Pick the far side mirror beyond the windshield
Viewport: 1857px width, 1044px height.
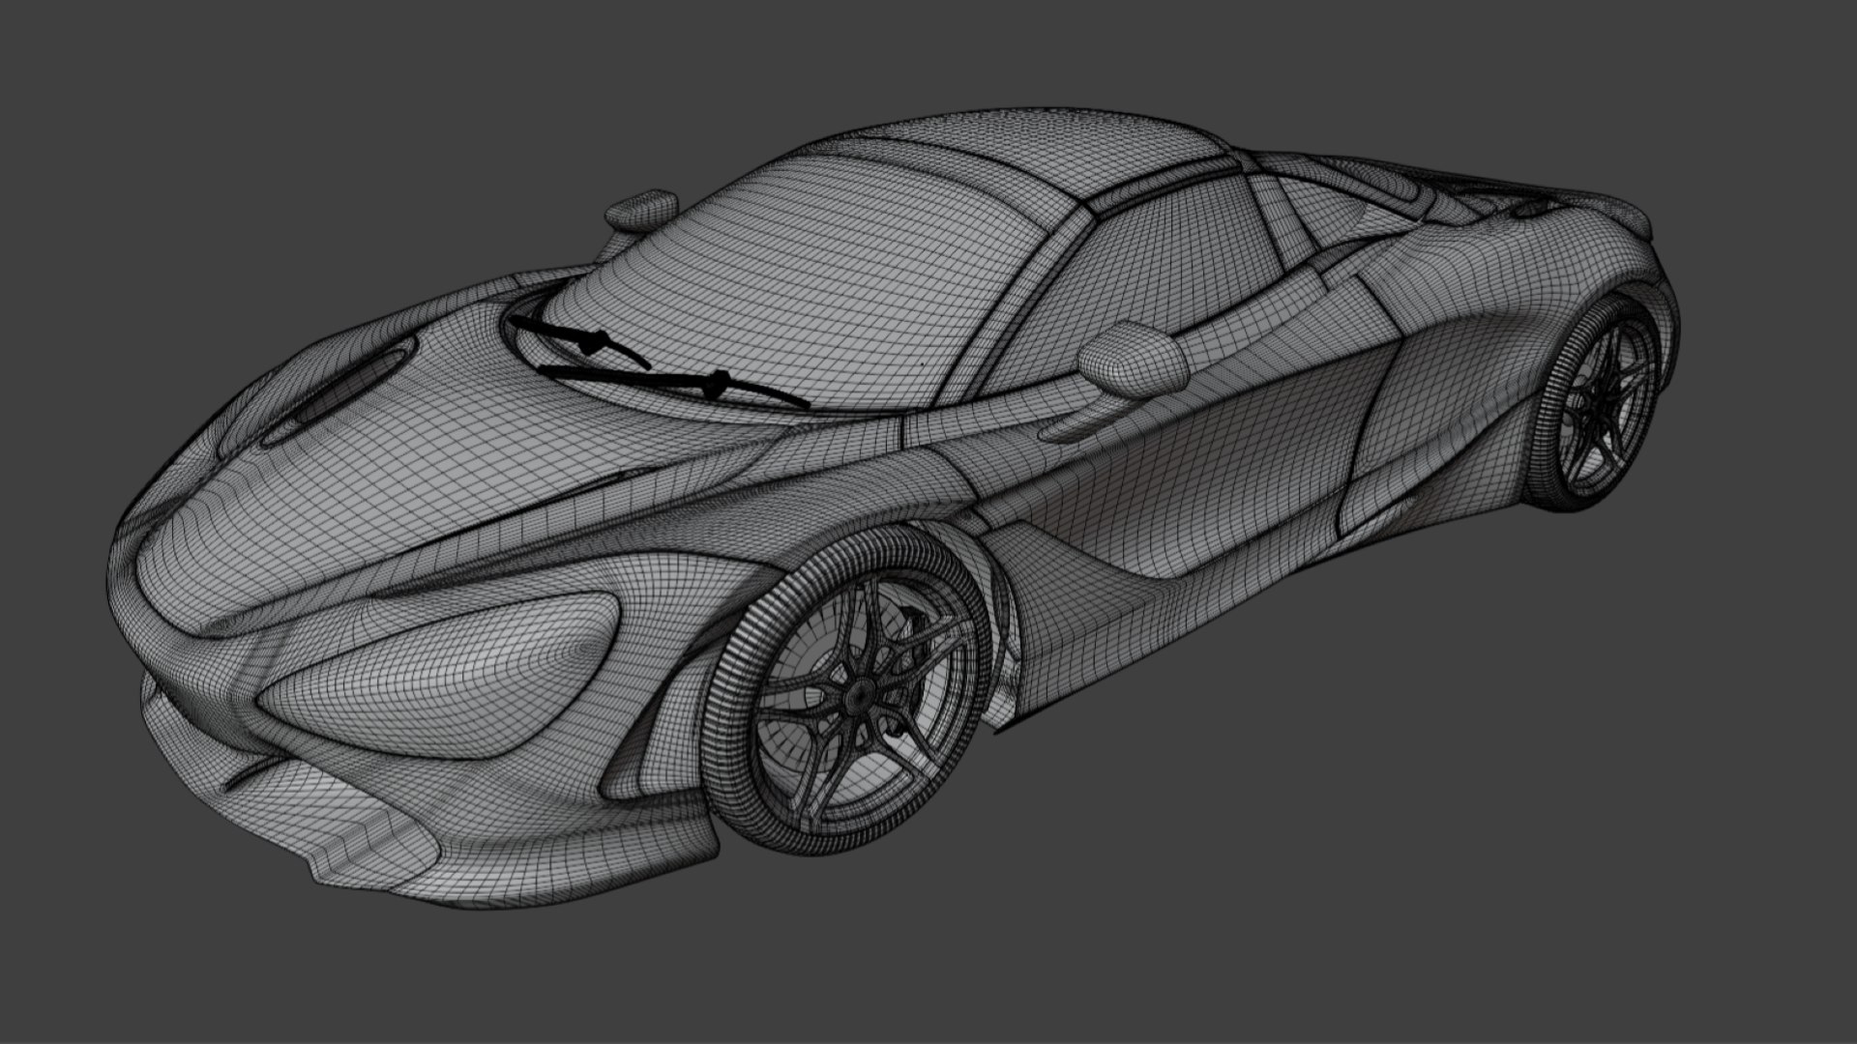point(640,210)
